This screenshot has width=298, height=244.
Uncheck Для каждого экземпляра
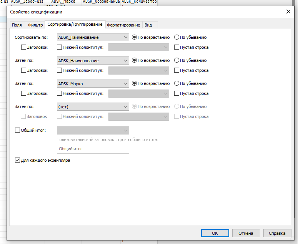[17, 160]
